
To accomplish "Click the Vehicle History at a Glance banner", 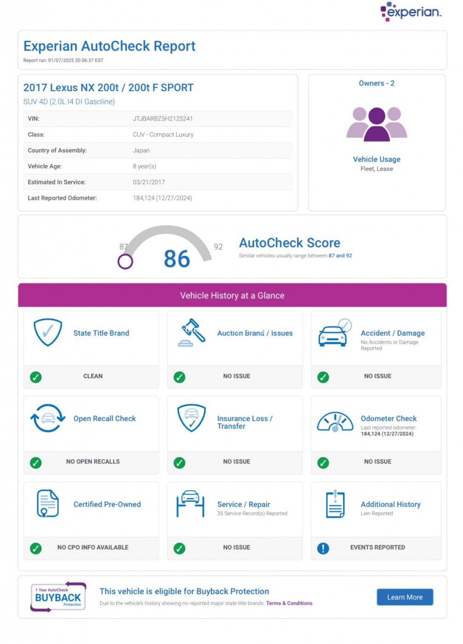I will click(232, 295).
